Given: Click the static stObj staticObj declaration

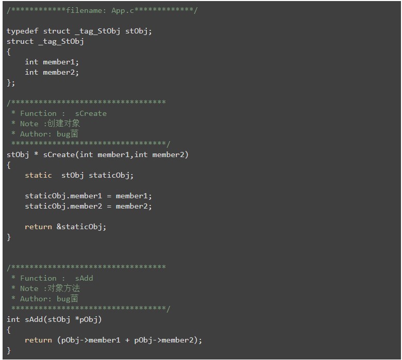Looking at the screenshot, I should click(x=79, y=175).
